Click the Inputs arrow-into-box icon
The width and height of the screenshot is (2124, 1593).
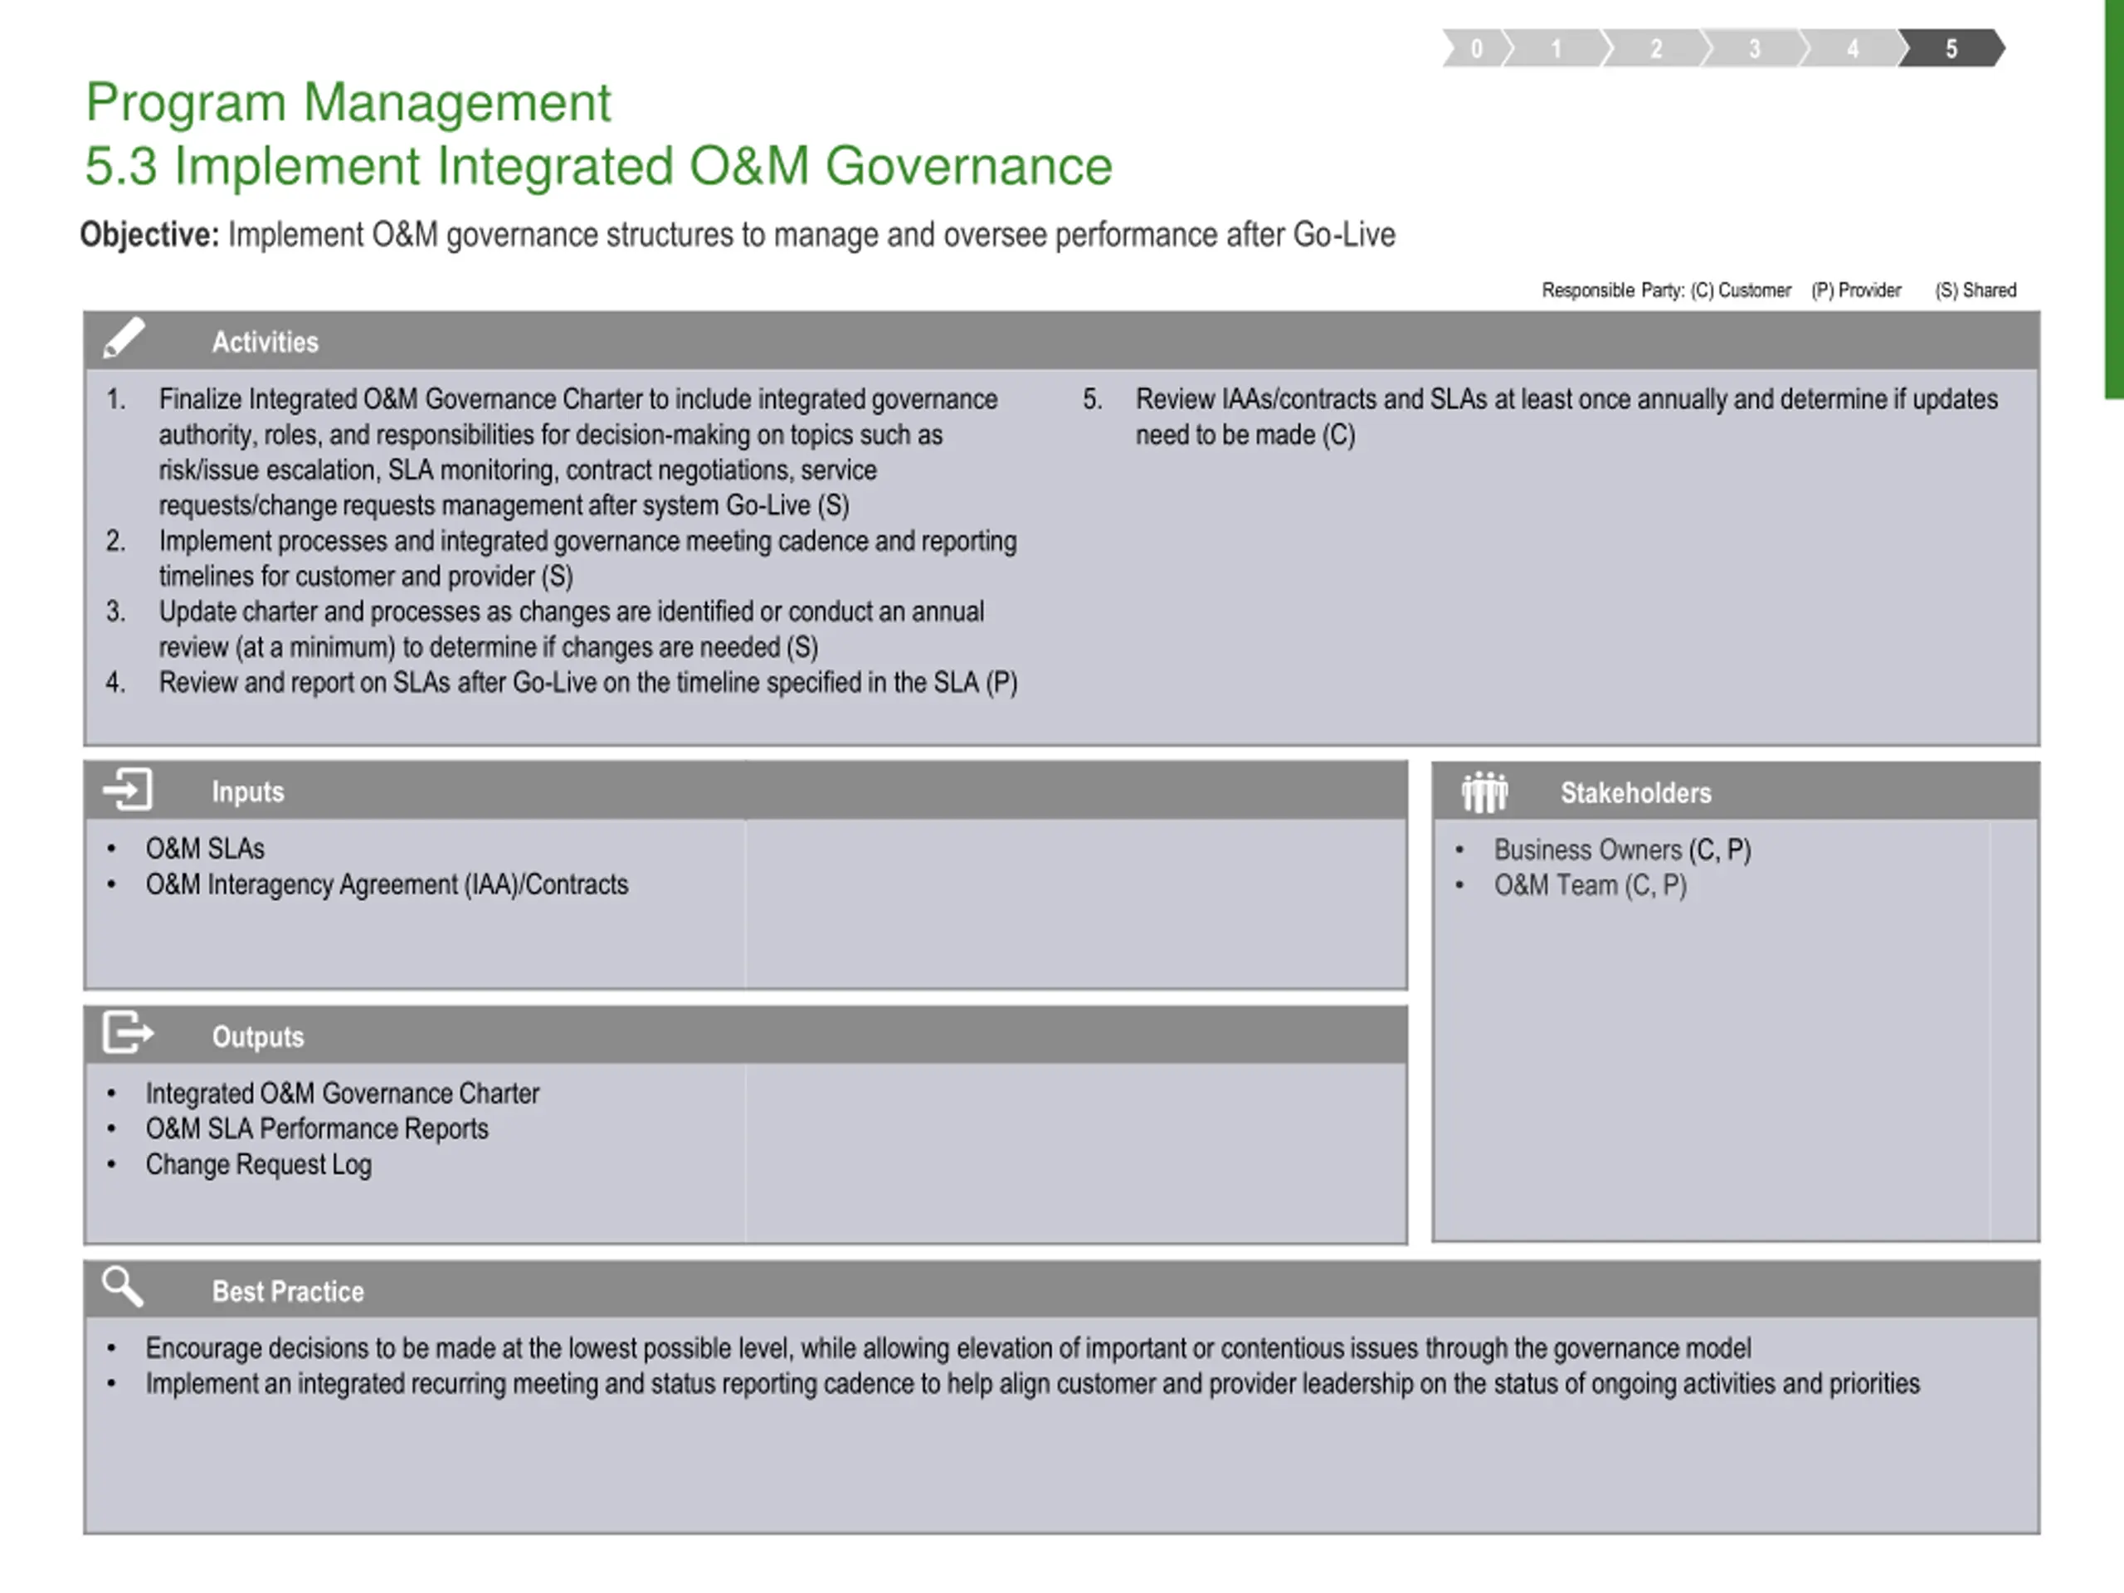point(128,790)
